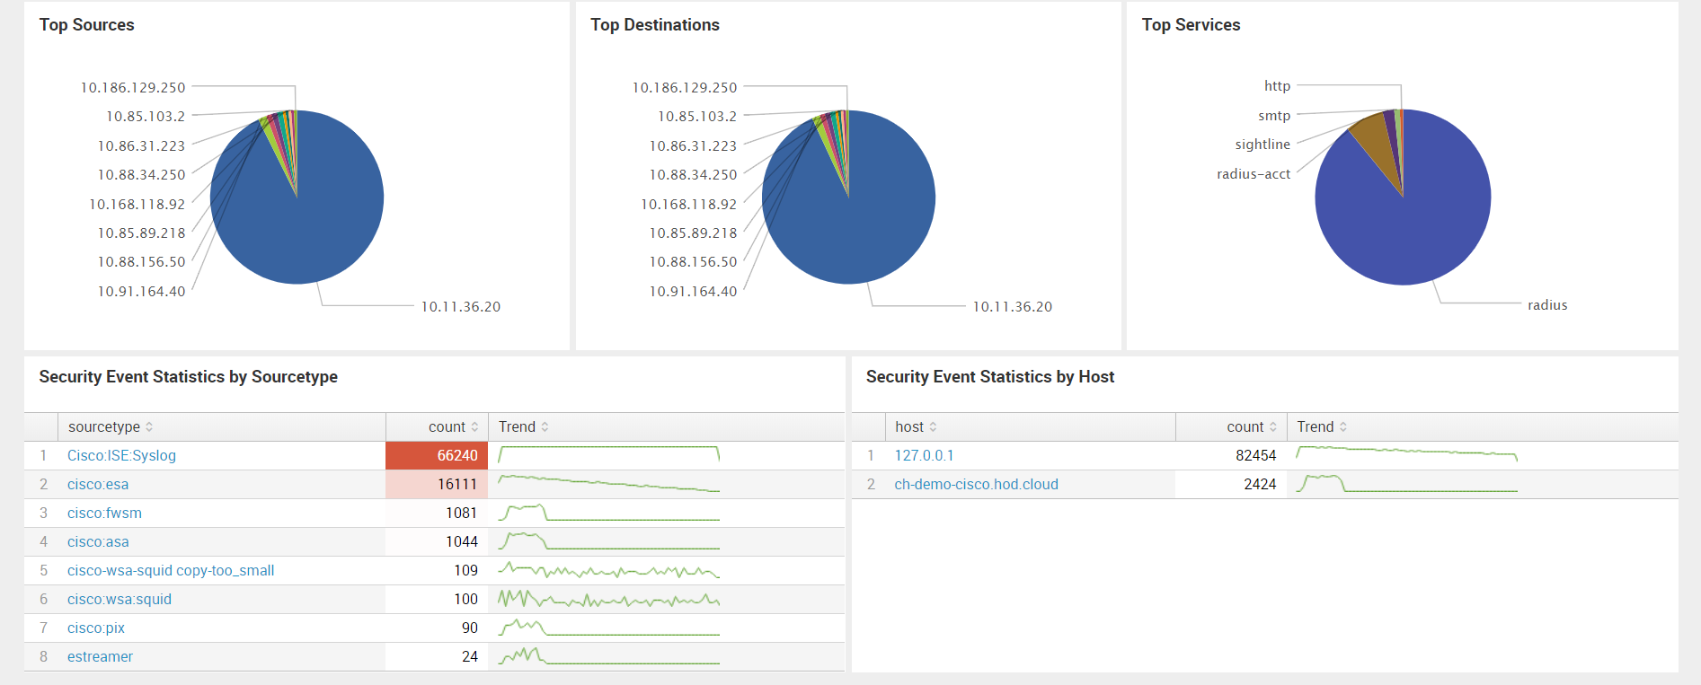
Task: Click the 10.85.103.2 label in Top Sources
Action: 146,117
